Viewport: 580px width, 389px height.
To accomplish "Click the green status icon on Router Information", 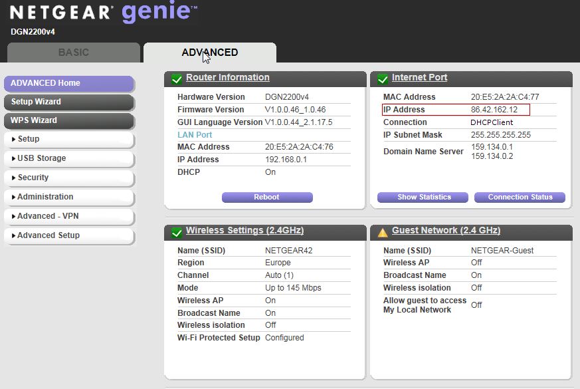I will 176,78.
